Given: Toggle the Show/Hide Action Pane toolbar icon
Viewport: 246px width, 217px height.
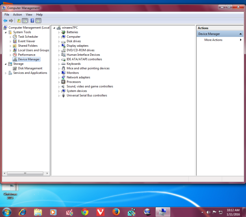Looking at the screenshot, I should (x=39, y=21).
